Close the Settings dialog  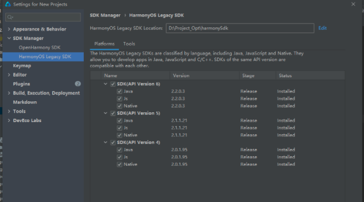(353, 4)
